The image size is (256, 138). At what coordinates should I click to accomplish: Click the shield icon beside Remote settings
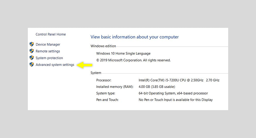coord(32,51)
